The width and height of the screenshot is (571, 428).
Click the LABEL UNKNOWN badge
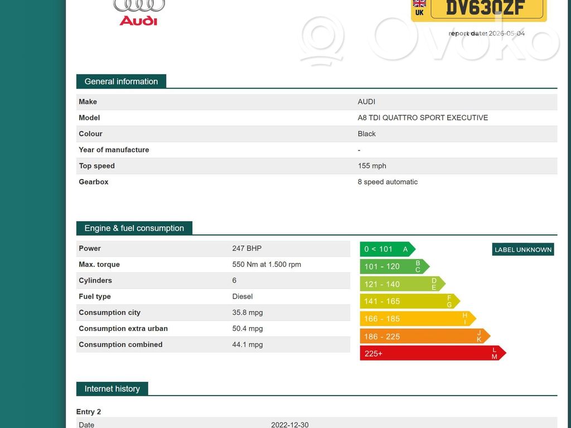point(523,250)
